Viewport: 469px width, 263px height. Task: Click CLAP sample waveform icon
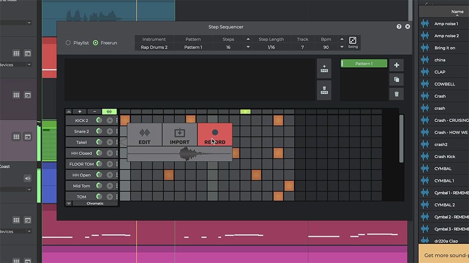point(425,72)
